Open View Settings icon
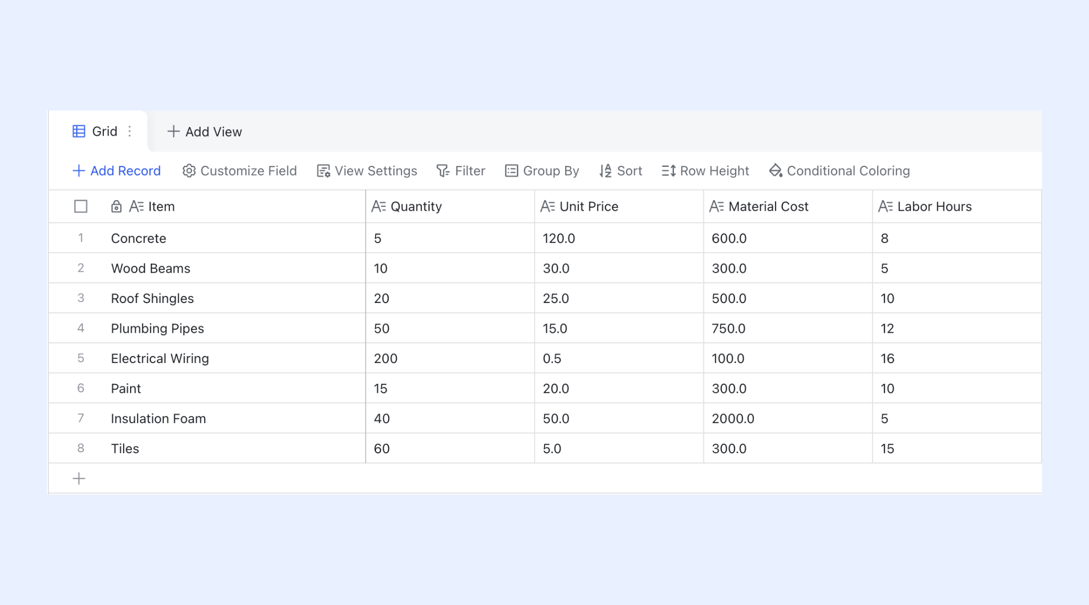 click(x=323, y=171)
